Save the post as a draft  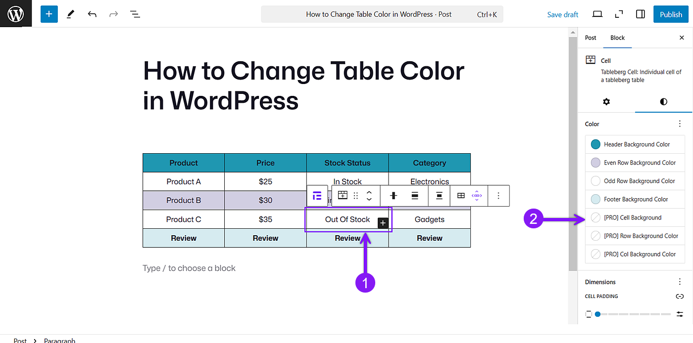562,14
